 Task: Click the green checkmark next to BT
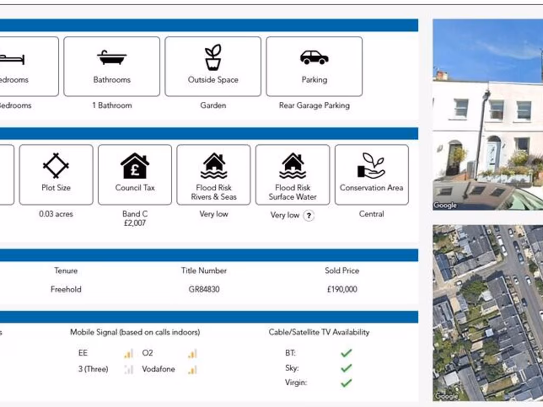pyautogui.click(x=346, y=353)
